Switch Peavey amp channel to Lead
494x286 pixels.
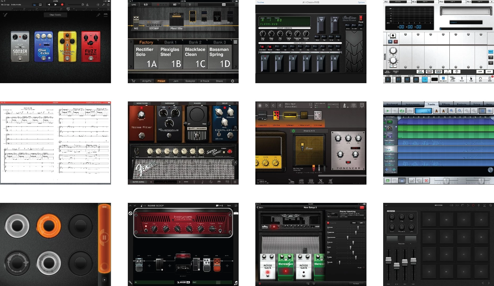[361, 223]
